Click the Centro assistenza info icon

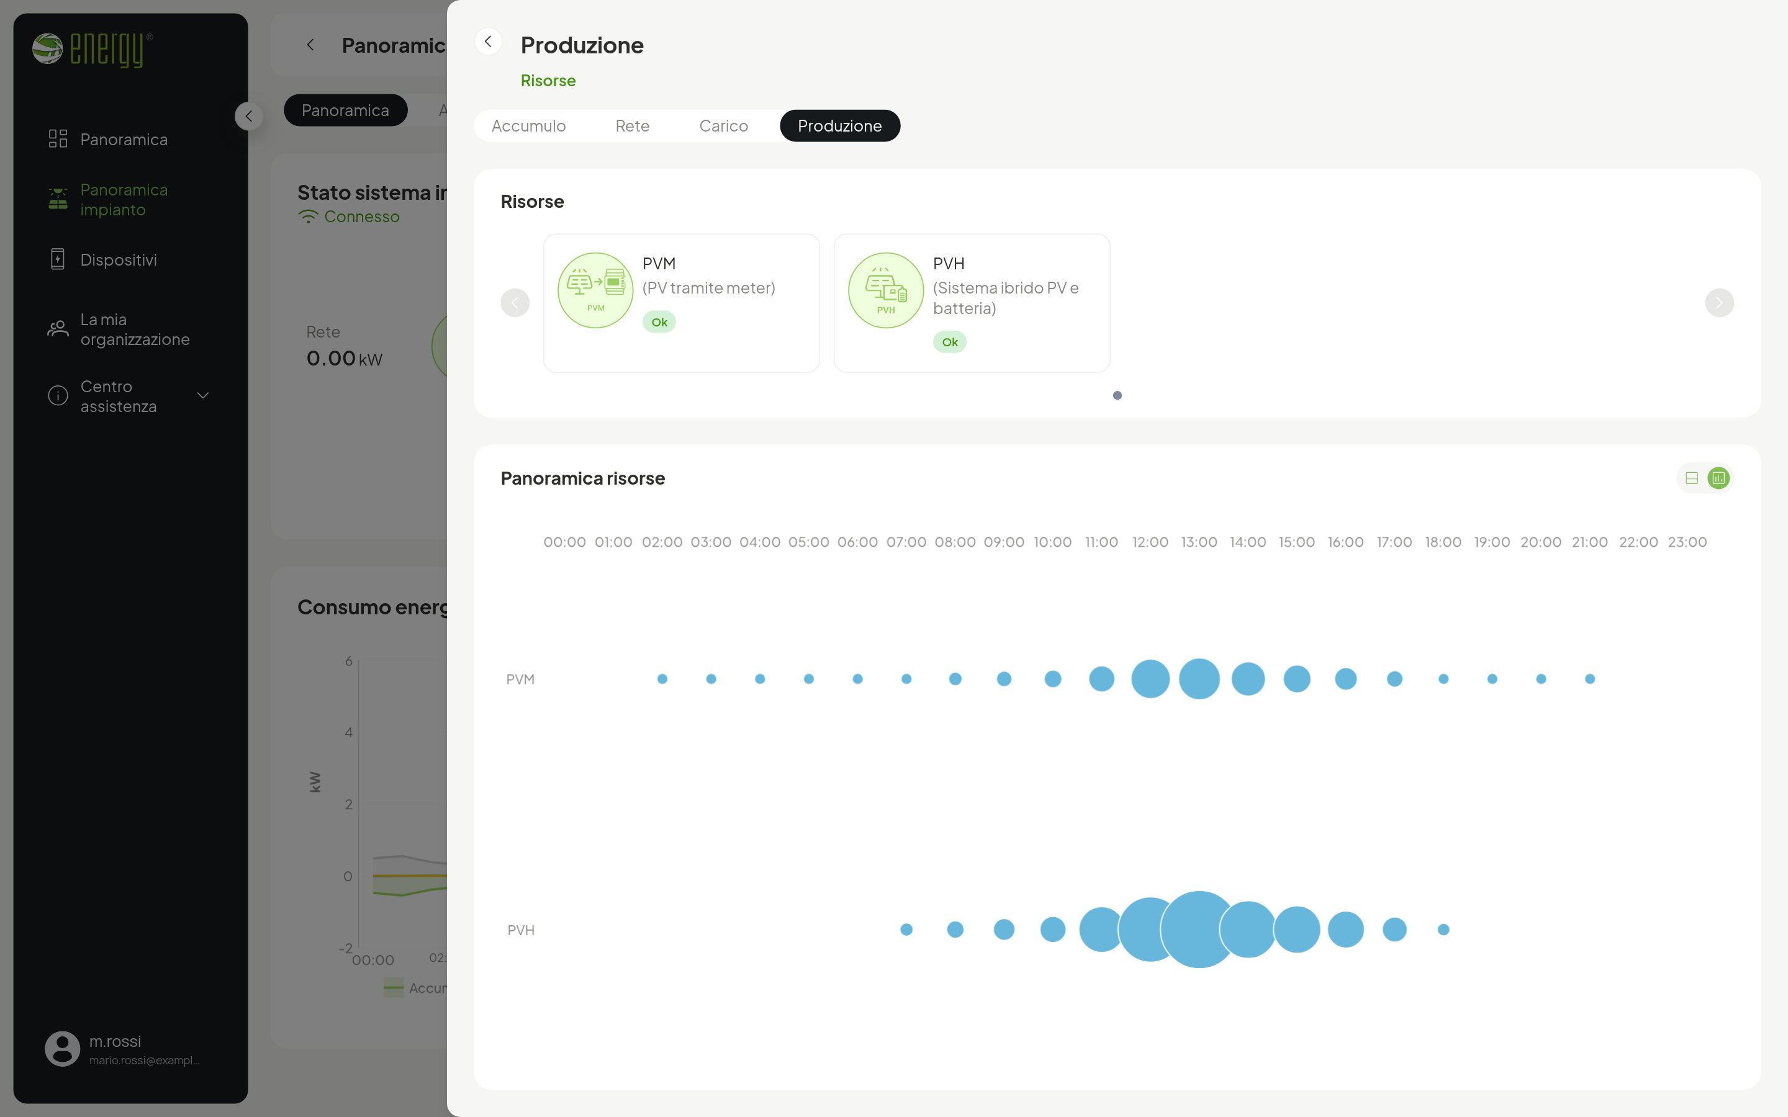[58, 396]
